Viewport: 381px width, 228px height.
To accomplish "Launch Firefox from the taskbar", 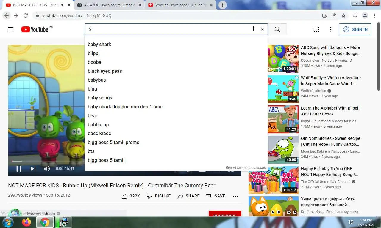I will (26, 222).
